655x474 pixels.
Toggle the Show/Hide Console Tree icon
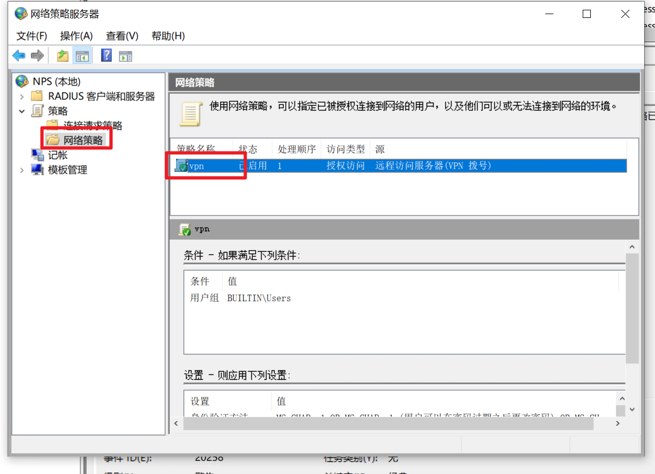click(x=82, y=55)
